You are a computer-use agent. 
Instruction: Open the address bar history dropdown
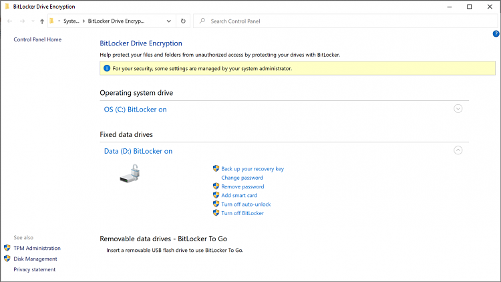(169, 21)
